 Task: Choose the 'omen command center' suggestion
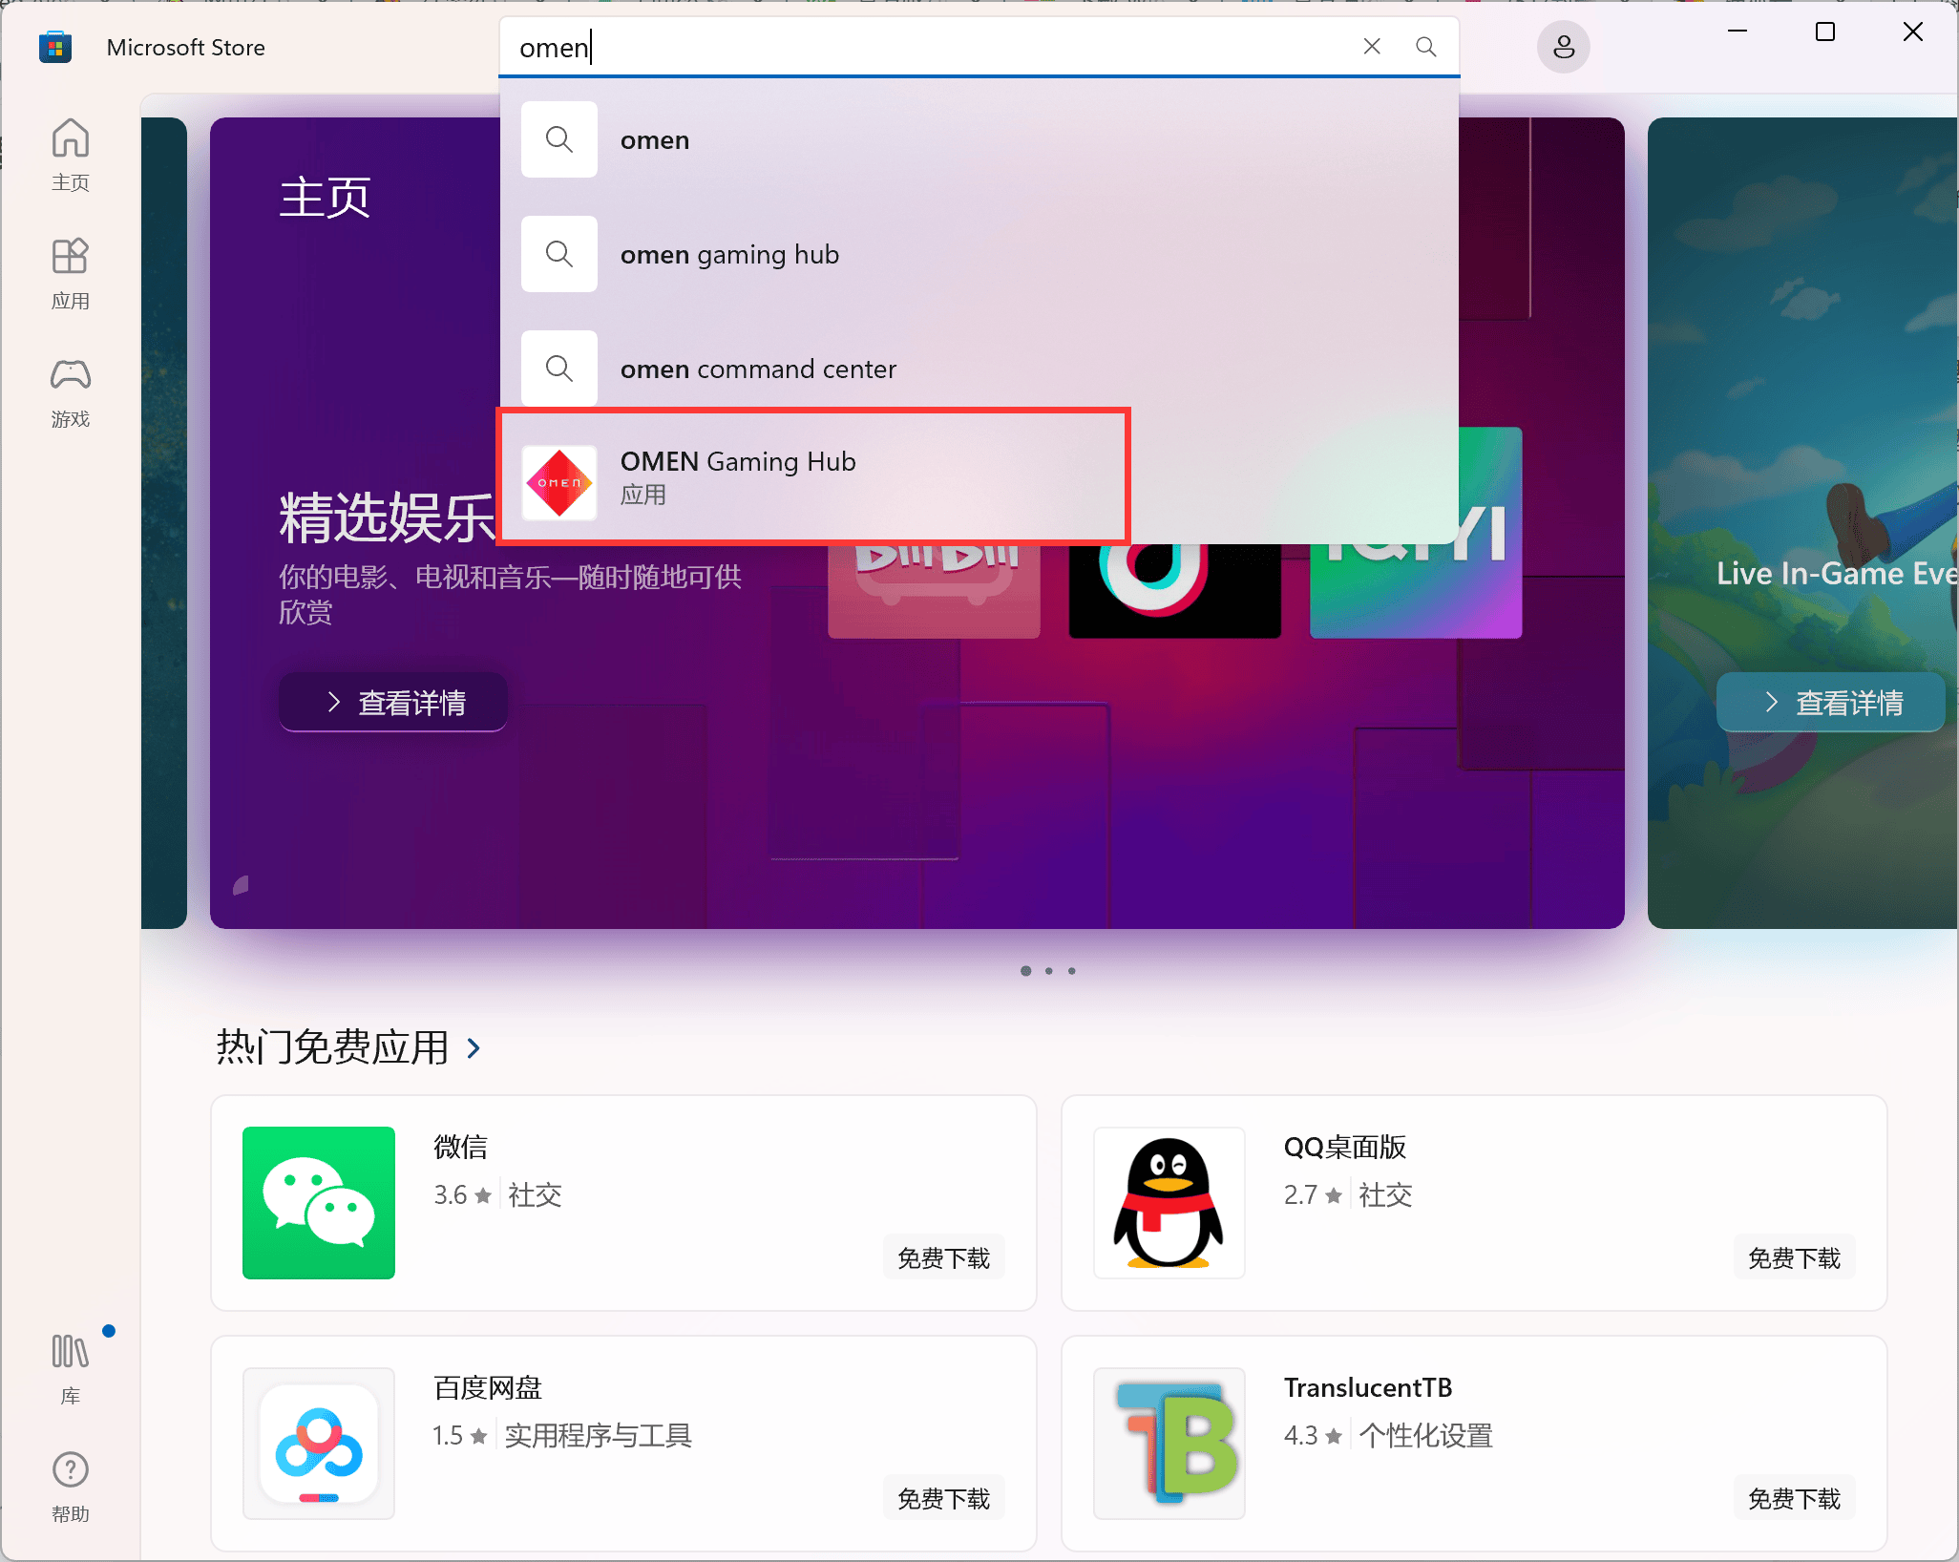click(x=758, y=369)
